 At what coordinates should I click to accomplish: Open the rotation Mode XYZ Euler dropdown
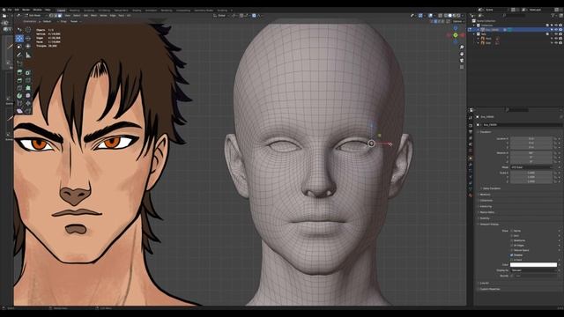[531, 167]
